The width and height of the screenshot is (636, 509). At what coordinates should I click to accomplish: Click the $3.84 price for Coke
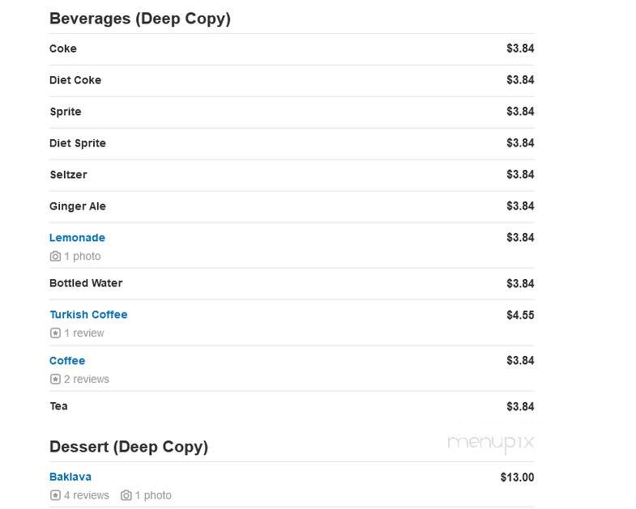(x=520, y=49)
